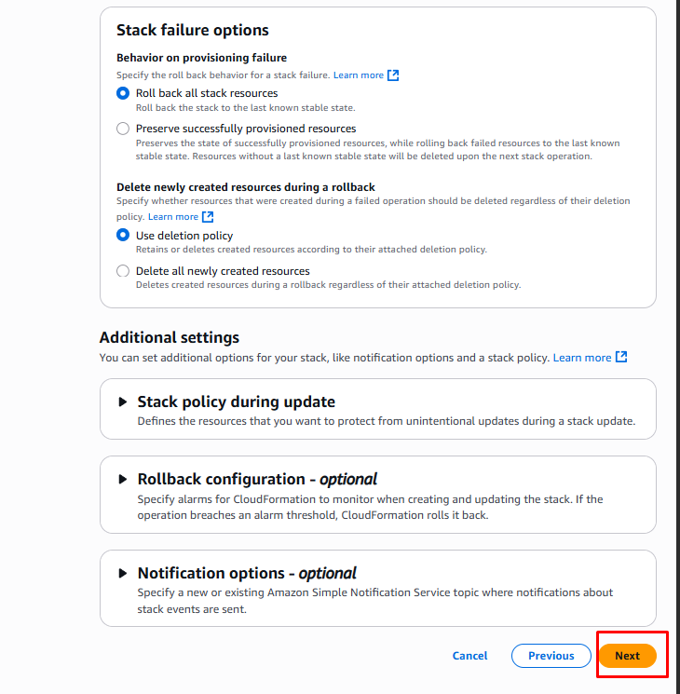Click the orange Next button
The height and width of the screenshot is (694, 680).
(x=627, y=656)
